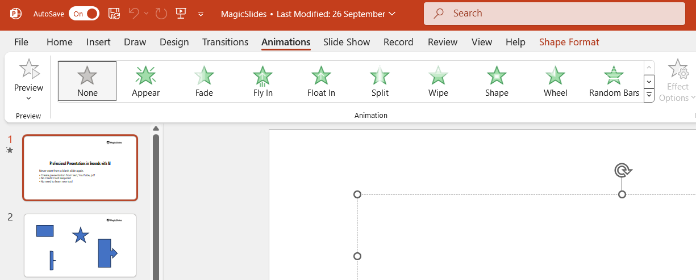
Task: Start presentation from beginning icon
Action: 181,14
